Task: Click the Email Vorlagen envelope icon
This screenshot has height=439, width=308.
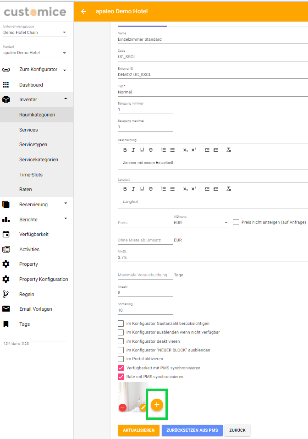Action: pos(6,309)
